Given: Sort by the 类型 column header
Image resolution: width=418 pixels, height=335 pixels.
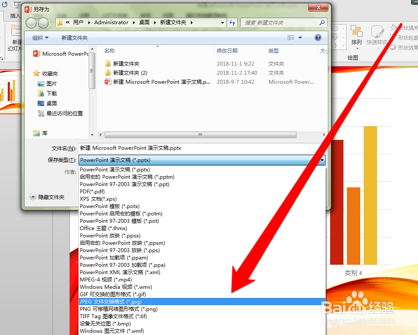Looking at the screenshot, I should [x=274, y=51].
